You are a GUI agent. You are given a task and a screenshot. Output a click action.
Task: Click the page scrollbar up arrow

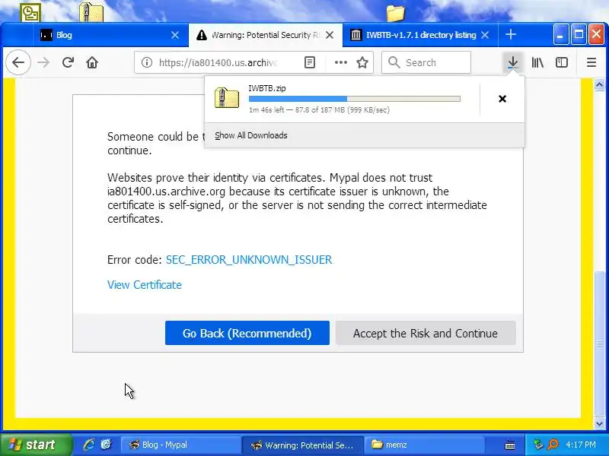[x=599, y=84]
